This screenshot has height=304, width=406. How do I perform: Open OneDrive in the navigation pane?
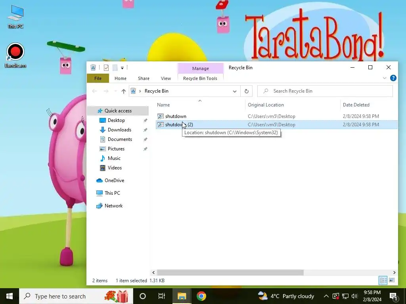coord(114,180)
